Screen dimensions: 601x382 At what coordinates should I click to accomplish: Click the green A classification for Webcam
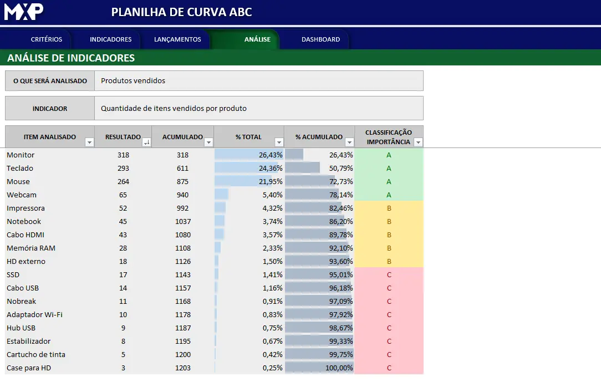(x=389, y=195)
